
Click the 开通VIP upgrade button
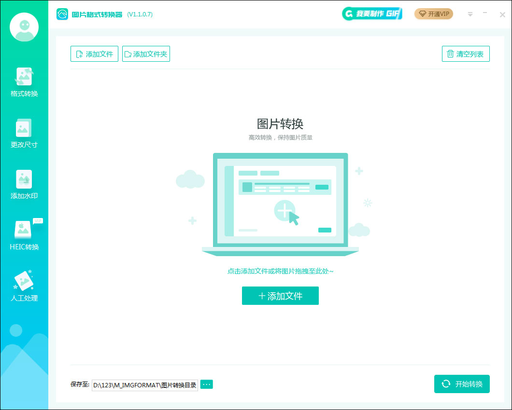(x=434, y=14)
